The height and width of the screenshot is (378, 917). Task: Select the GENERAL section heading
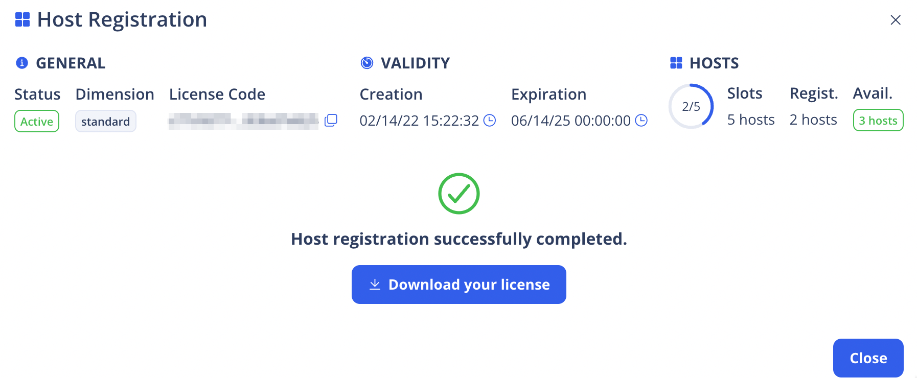(x=70, y=62)
